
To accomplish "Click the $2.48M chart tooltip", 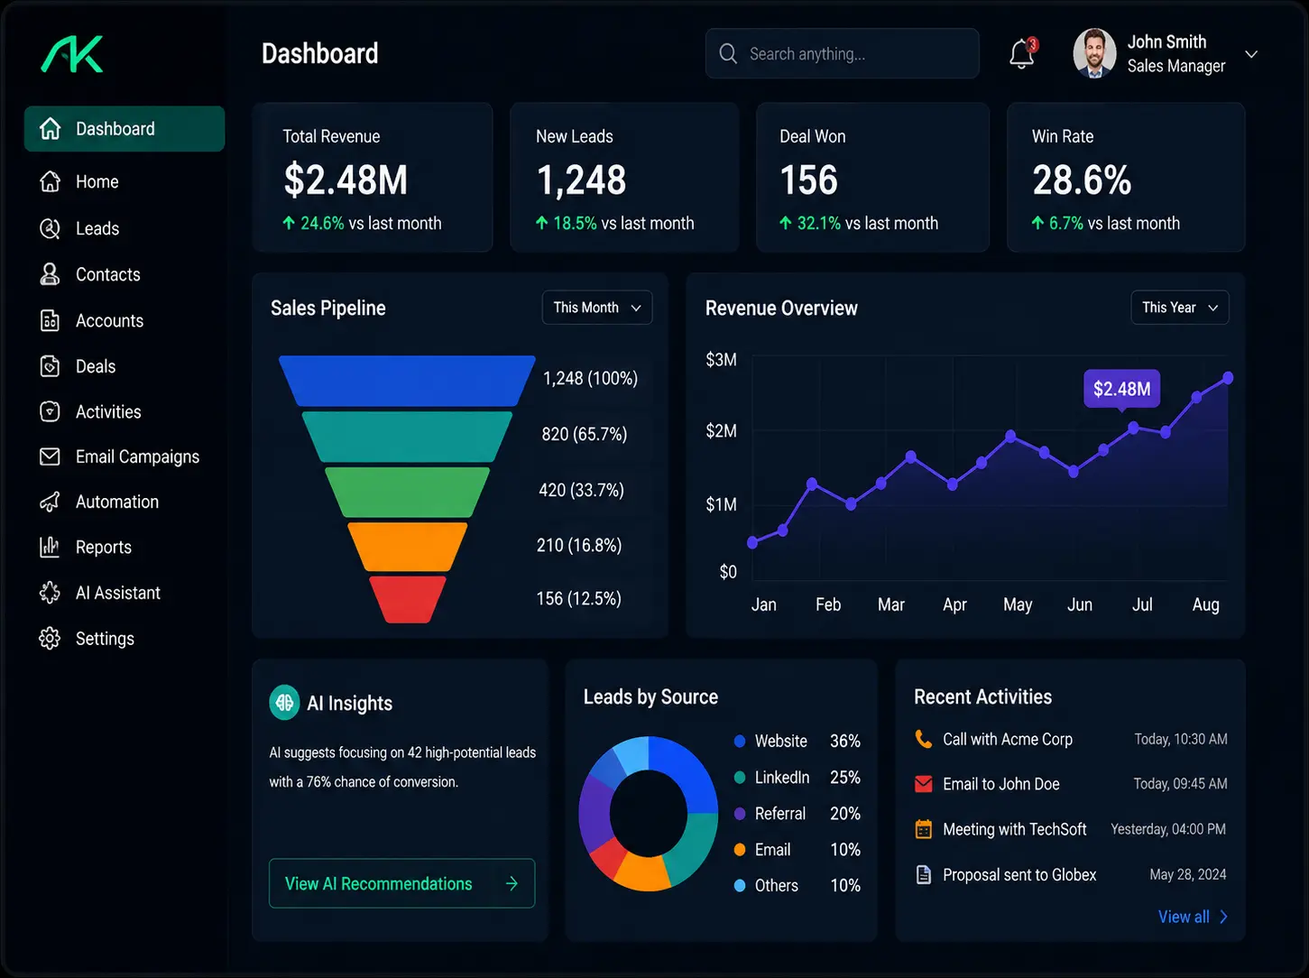I will click(1122, 389).
